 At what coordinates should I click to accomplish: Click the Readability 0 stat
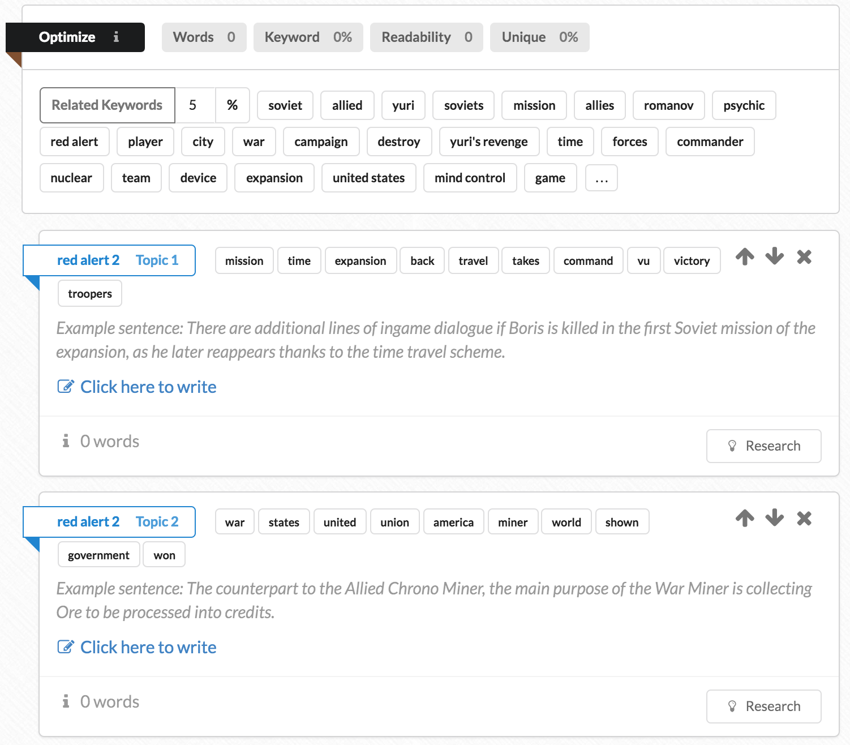click(x=426, y=37)
